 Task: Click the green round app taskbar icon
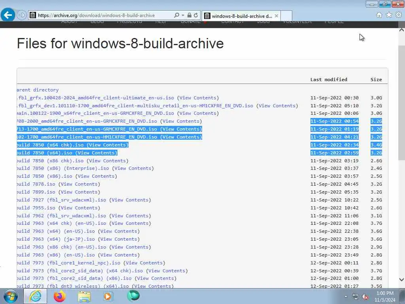[x=133, y=296]
